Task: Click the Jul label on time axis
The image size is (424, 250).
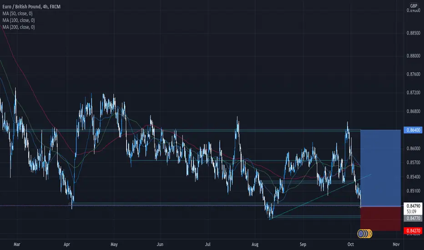Action: (x=207, y=245)
